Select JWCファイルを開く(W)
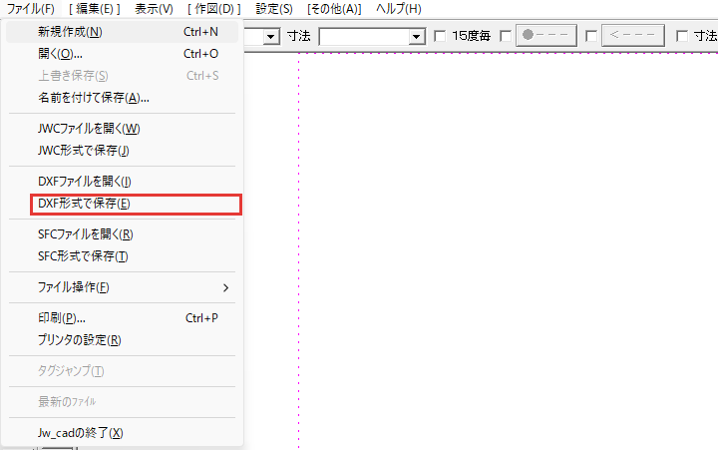The image size is (718, 450). coord(123,129)
